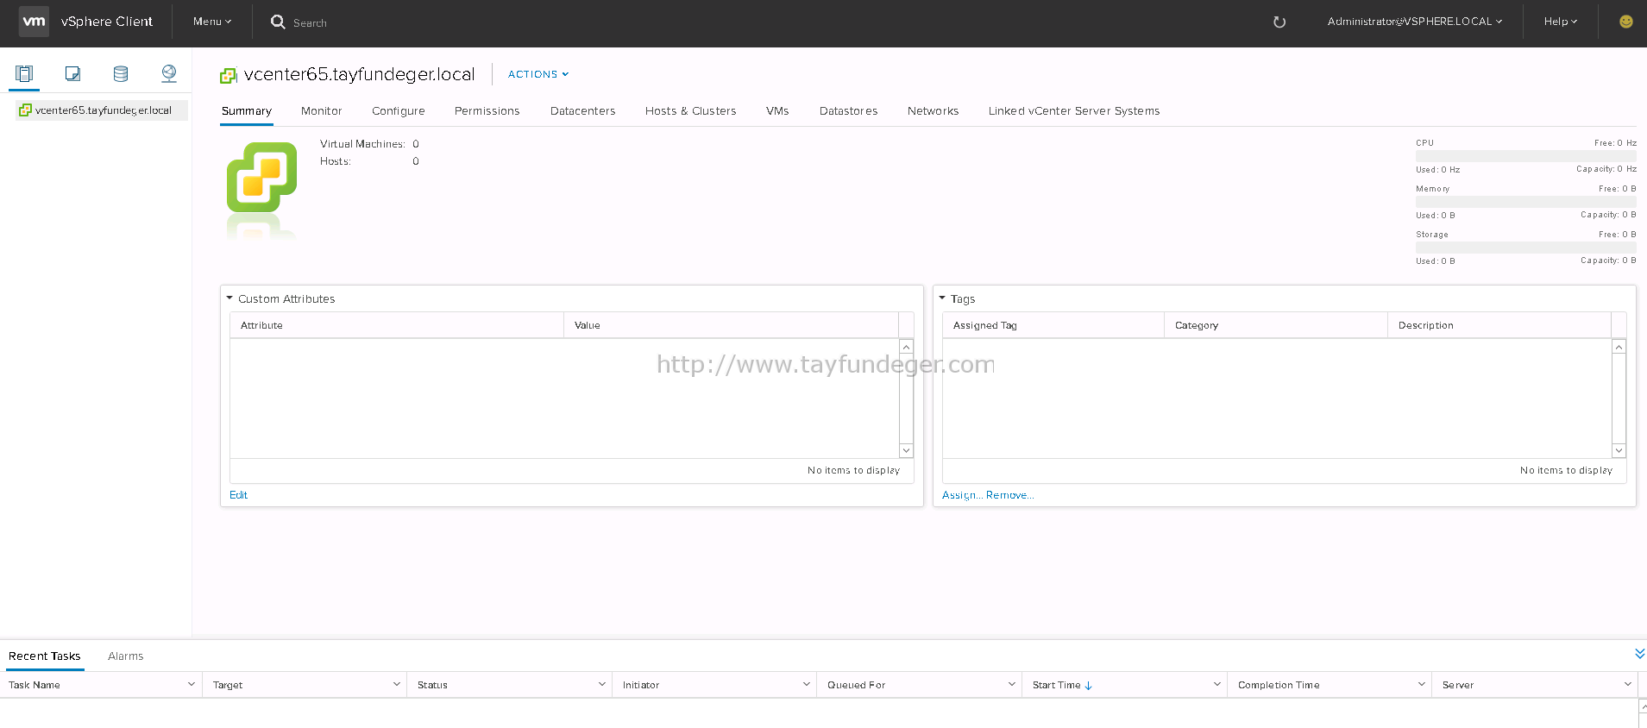
Task: Click the Assigned Tag column header
Action: click(1053, 325)
